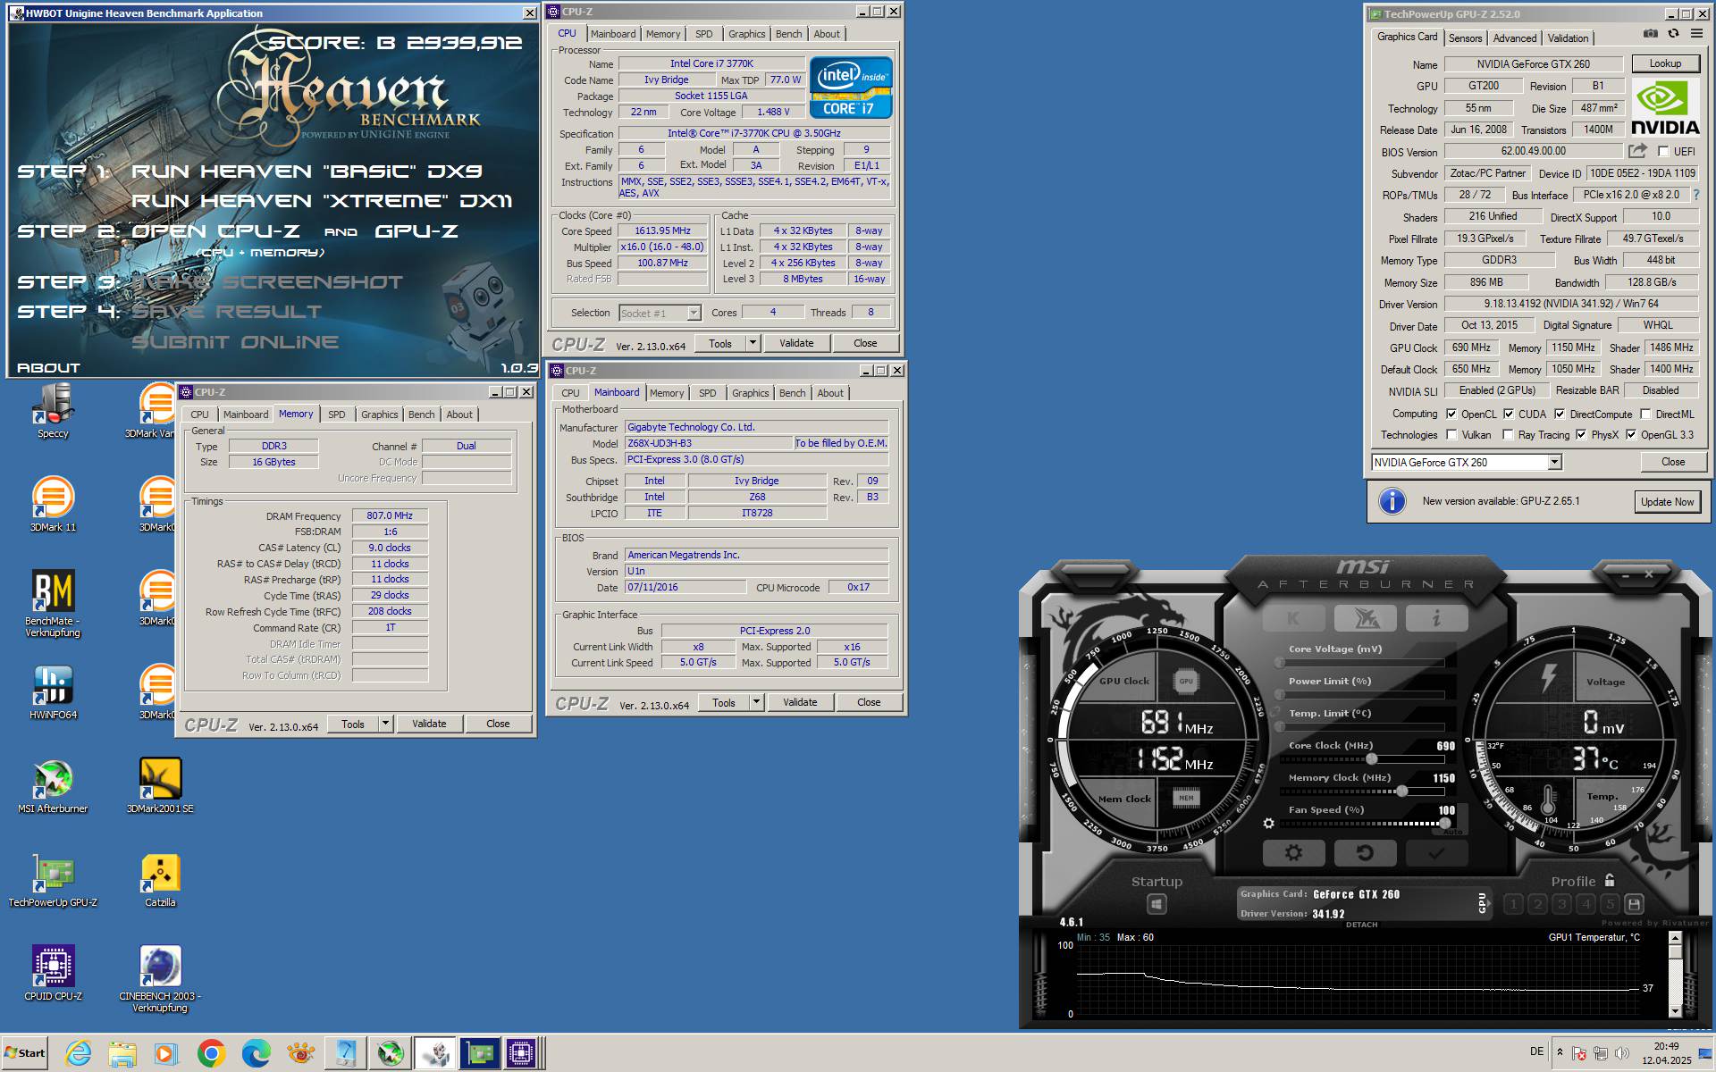Toggle PhysX checkbox in GPU-Z
The width and height of the screenshot is (1716, 1072).
click(x=1581, y=435)
